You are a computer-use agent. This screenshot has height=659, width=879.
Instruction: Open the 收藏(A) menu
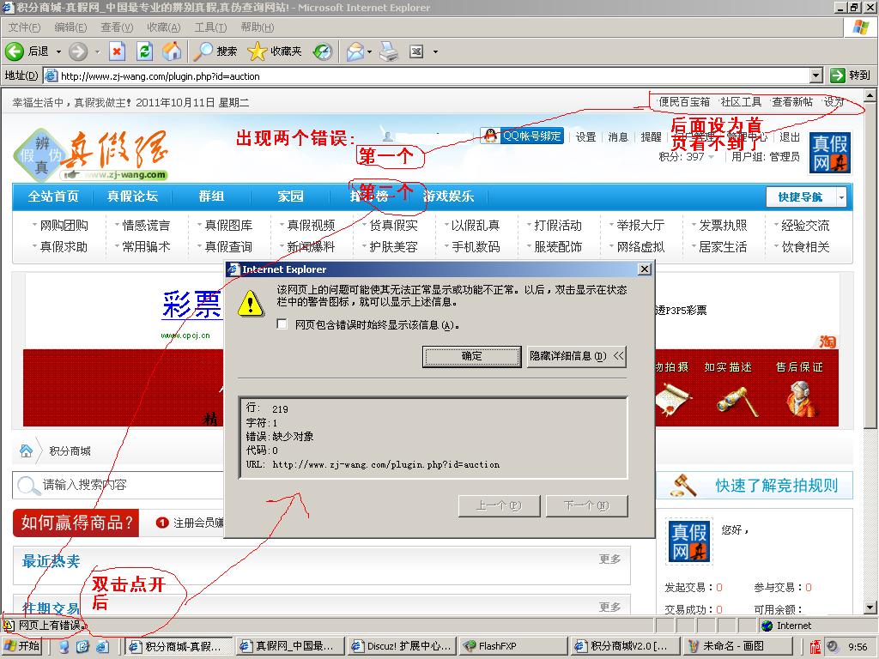[164, 27]
